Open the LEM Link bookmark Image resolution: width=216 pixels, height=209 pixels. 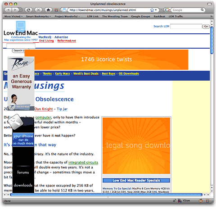click(93, 16)
